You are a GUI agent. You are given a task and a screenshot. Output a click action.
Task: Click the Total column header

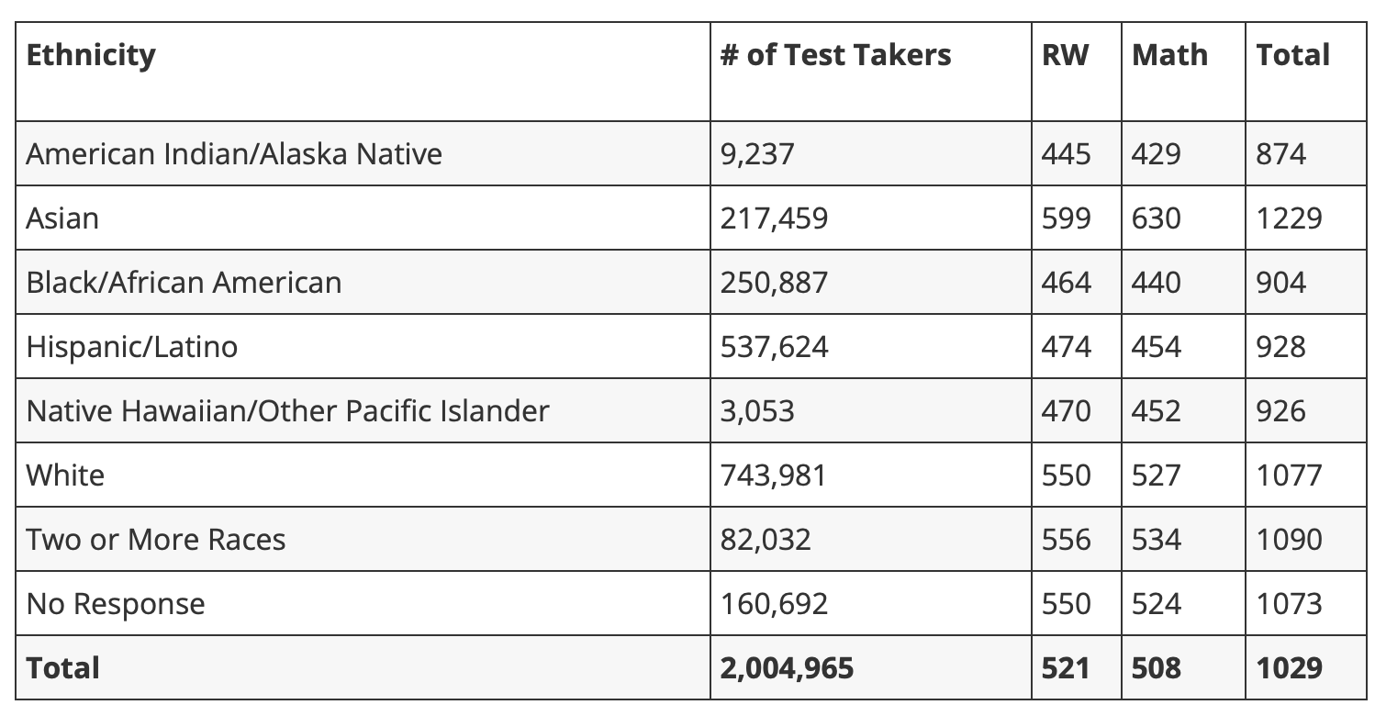(x=1292, y=55)
